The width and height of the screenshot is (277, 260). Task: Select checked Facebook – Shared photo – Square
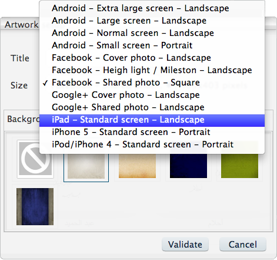152,83
